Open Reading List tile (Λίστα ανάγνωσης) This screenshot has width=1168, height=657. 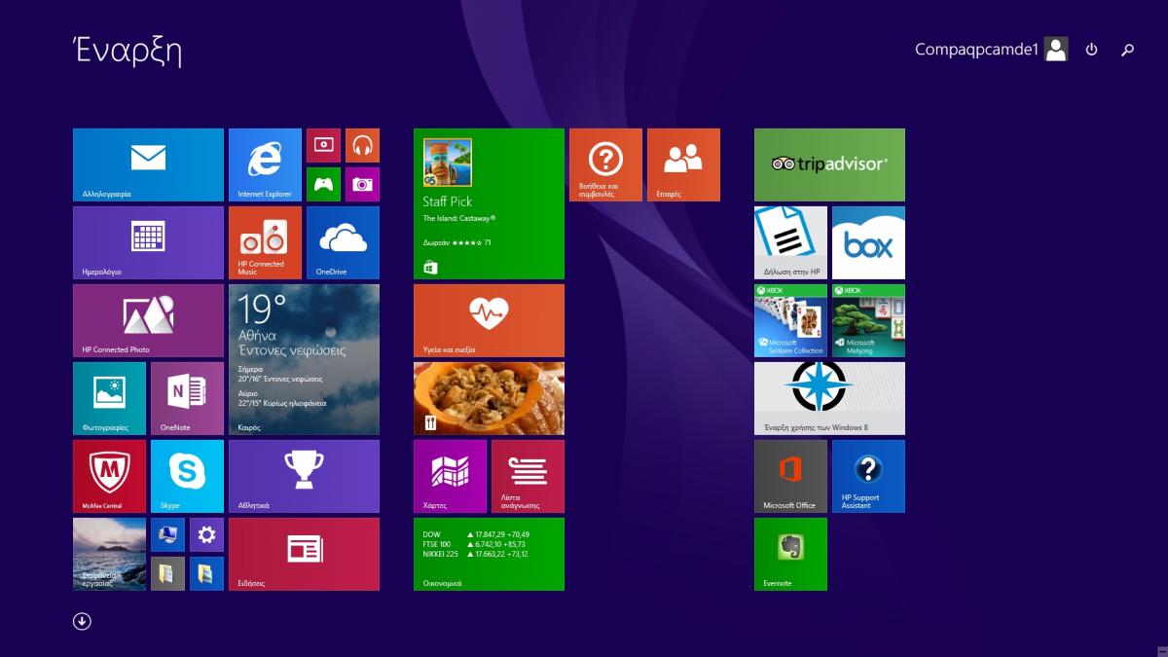pyautogui.click(x=528, y=476)
